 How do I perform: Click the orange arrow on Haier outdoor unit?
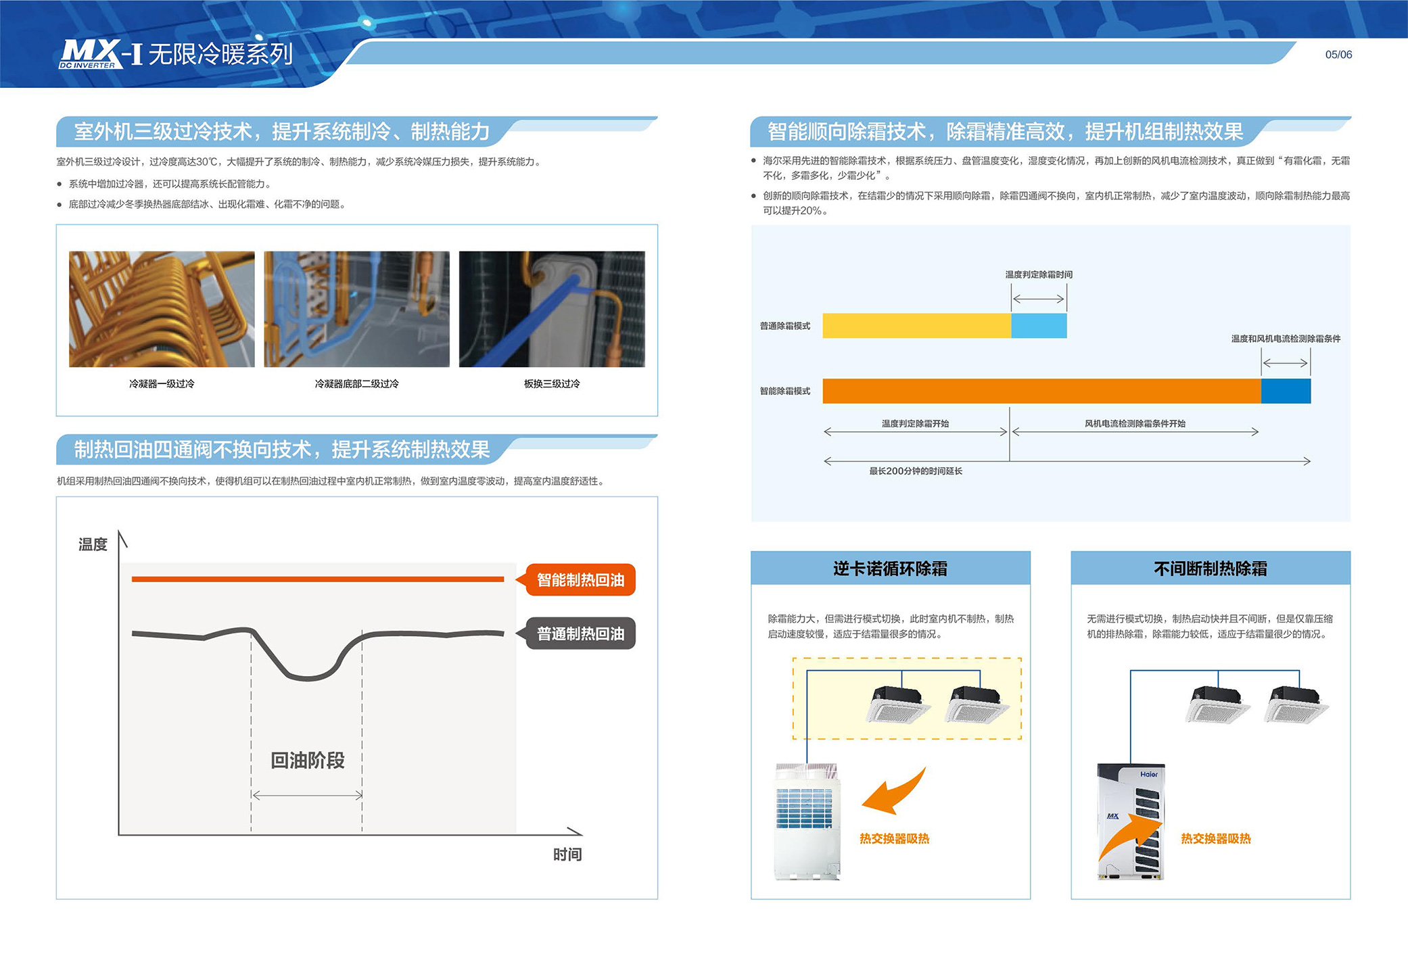[x=1129, y=836]
